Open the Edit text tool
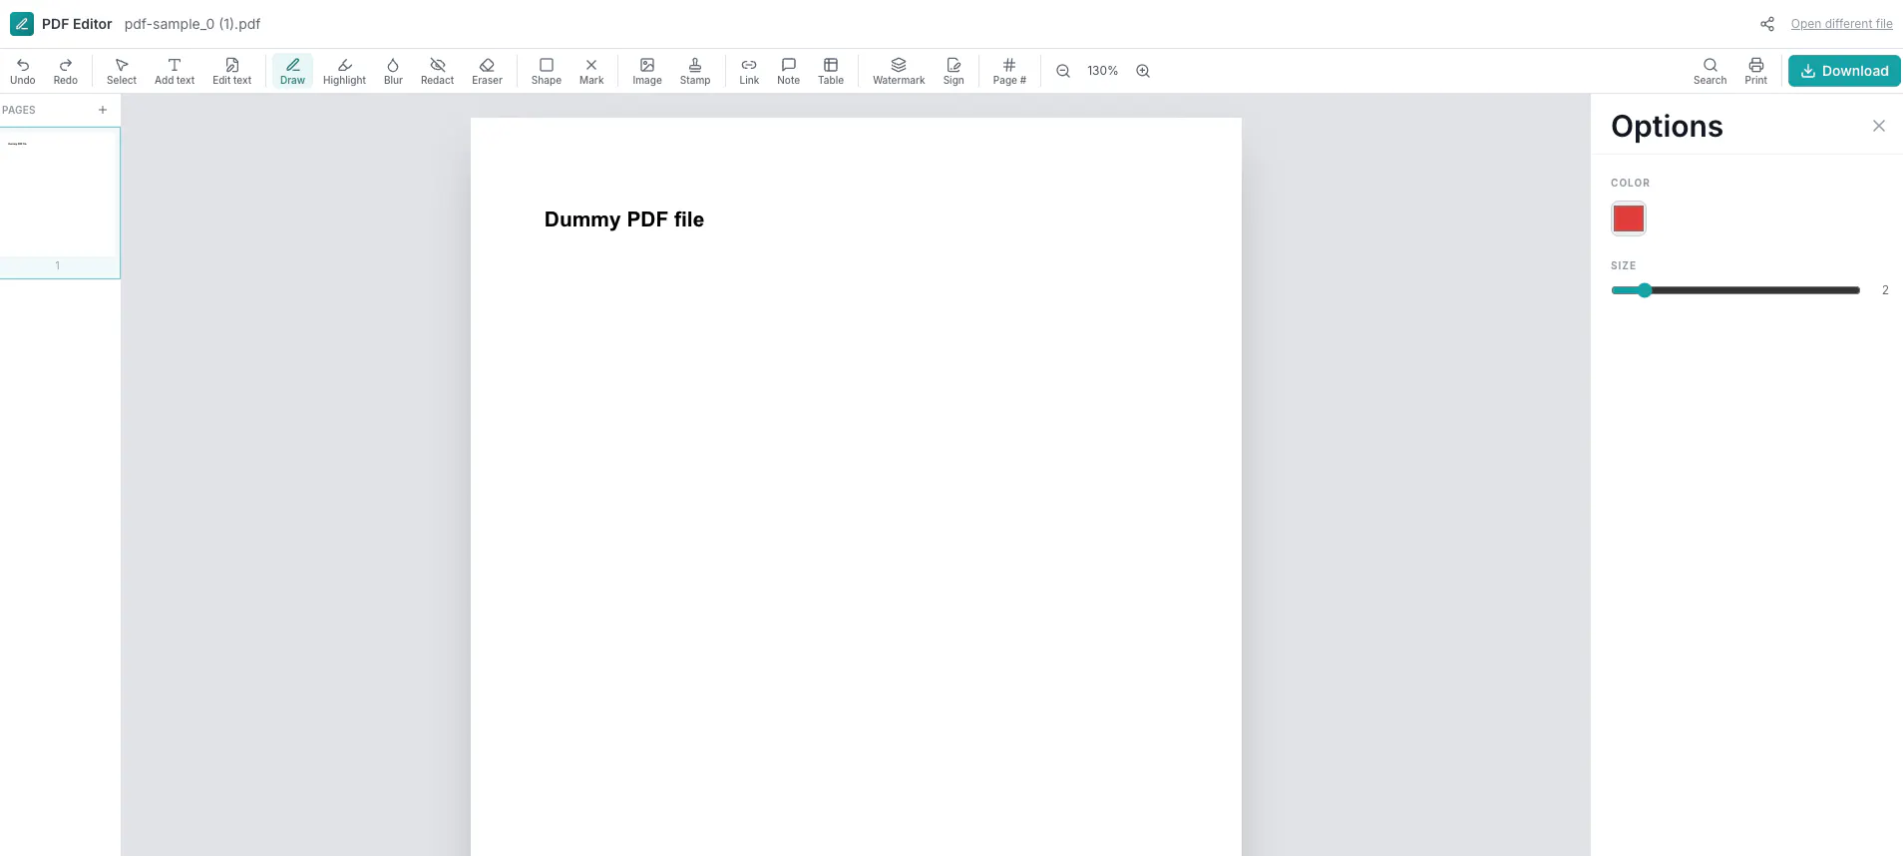Image resolution: width=1903 pixels, height=856 pixels. [232, 71]
